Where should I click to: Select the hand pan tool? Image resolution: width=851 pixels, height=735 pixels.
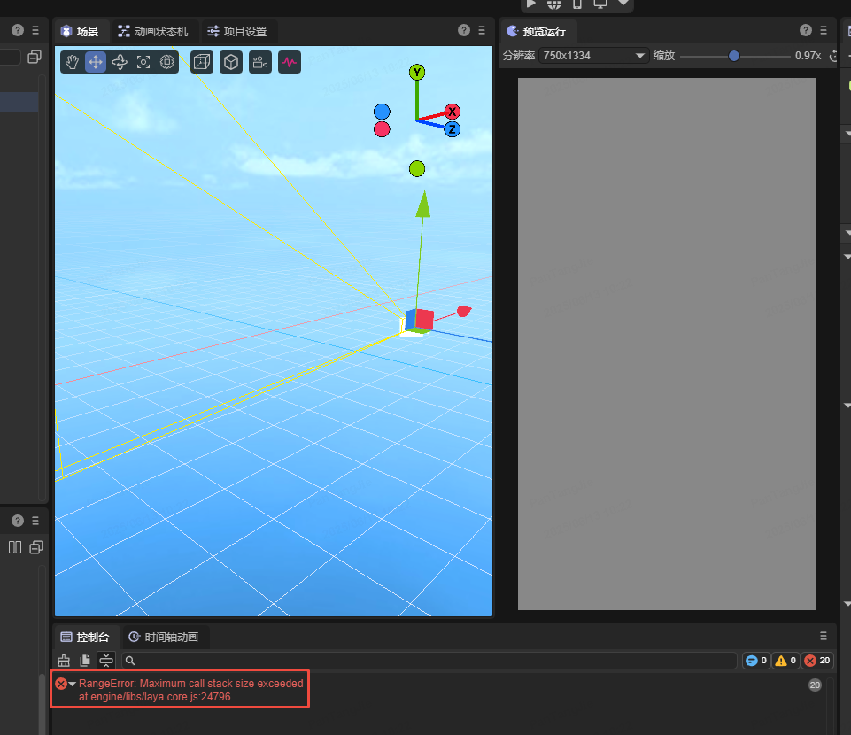tap(73, 62)
